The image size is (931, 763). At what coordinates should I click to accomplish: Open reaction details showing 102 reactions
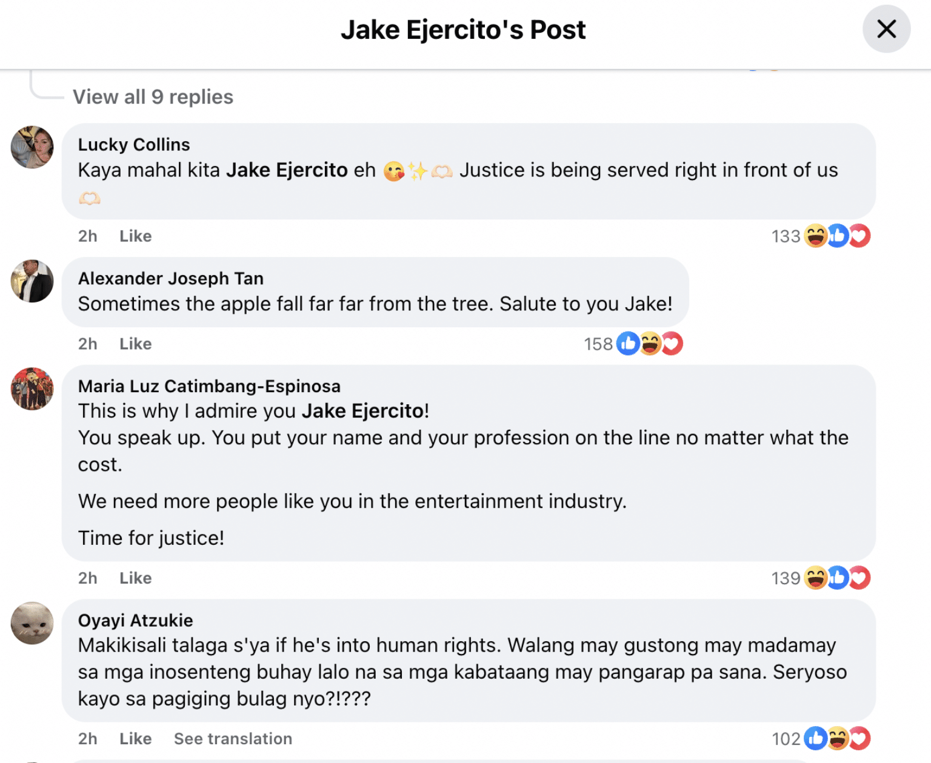pos(786,739)
